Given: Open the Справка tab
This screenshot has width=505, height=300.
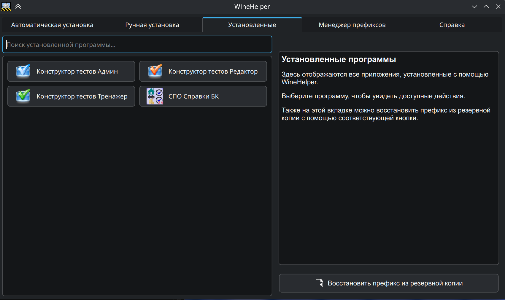Looking at the screenshot, I should [452, 25].
